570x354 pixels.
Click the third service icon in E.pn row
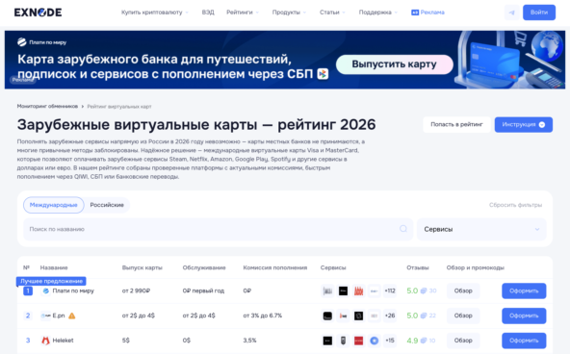pos(358,316)
